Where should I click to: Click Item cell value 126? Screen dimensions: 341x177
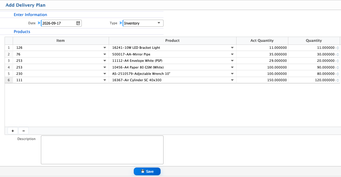[19, 48]
